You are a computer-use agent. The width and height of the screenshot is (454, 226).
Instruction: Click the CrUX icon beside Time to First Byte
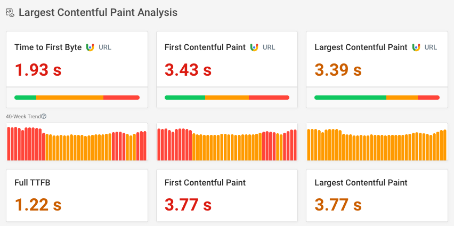(x=90, y=47)
